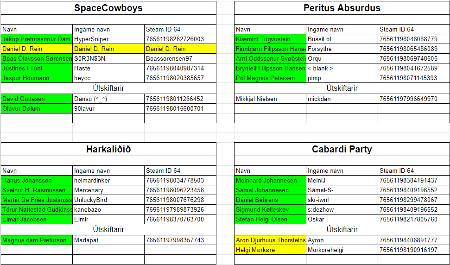The height and width of the screenshot is (265, 450).
Task: Click the Boassorensen97 Steam ID cell
Action: point(180,58)
